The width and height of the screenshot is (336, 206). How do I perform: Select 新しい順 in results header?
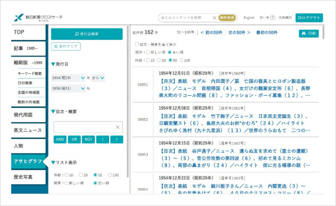point(148,52)
